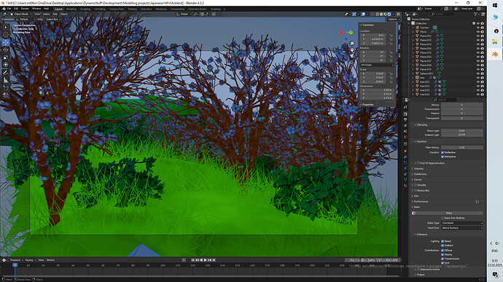Open the Modifiers wrench properties tab
This screenshot has width=503, height=282.
coord(405,157)
